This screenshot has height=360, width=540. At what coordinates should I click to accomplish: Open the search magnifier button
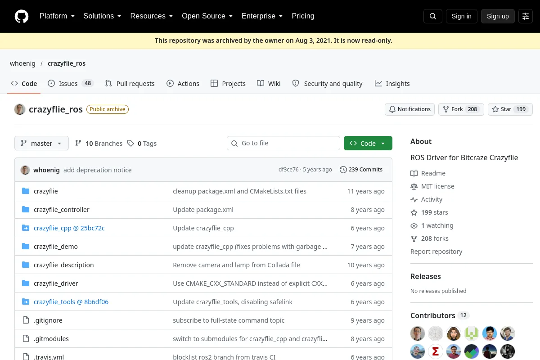433,16
